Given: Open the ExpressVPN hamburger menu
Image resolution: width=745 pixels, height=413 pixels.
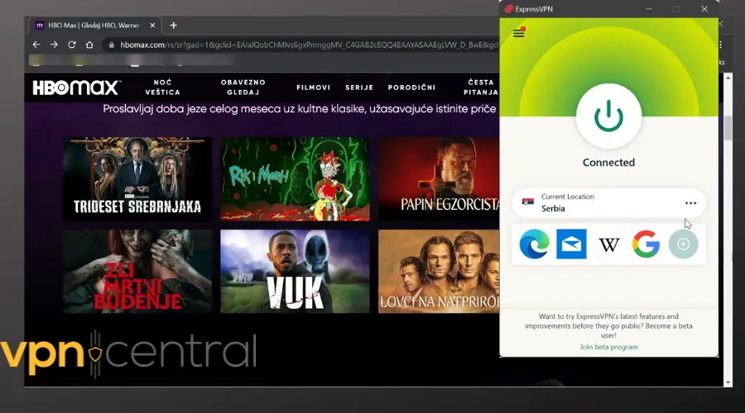Looking at the screenshot, I should point(518,33).
